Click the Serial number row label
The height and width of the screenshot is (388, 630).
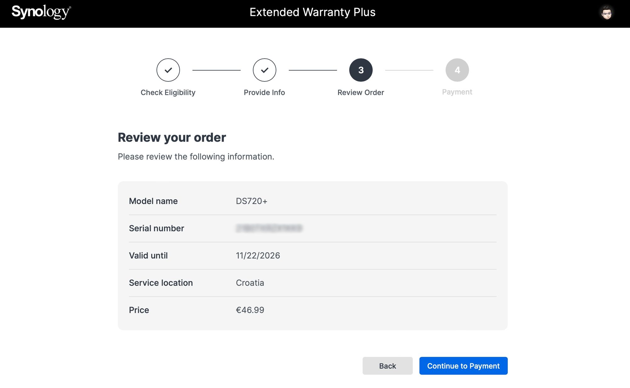(157, 228)
